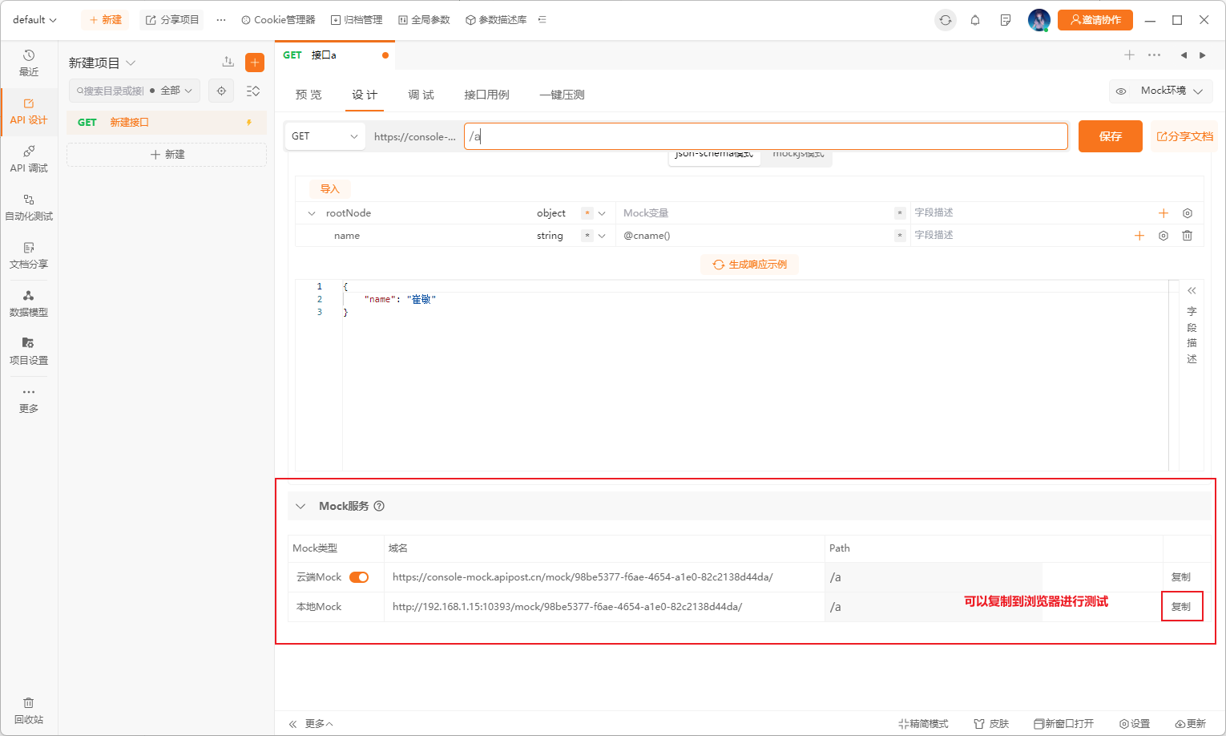Copy the 本地Mock URL with 复制
The width and height of the screenshot is (1226, 736).
(1181, 607)
